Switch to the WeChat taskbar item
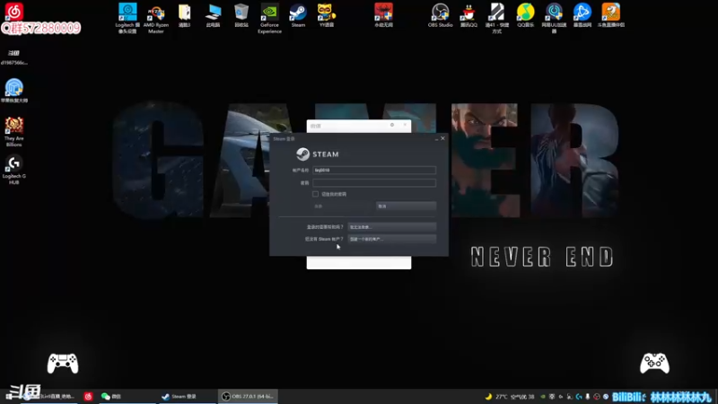Image resolution: width=718 pixels, height=404 pixels. (127, 396)
